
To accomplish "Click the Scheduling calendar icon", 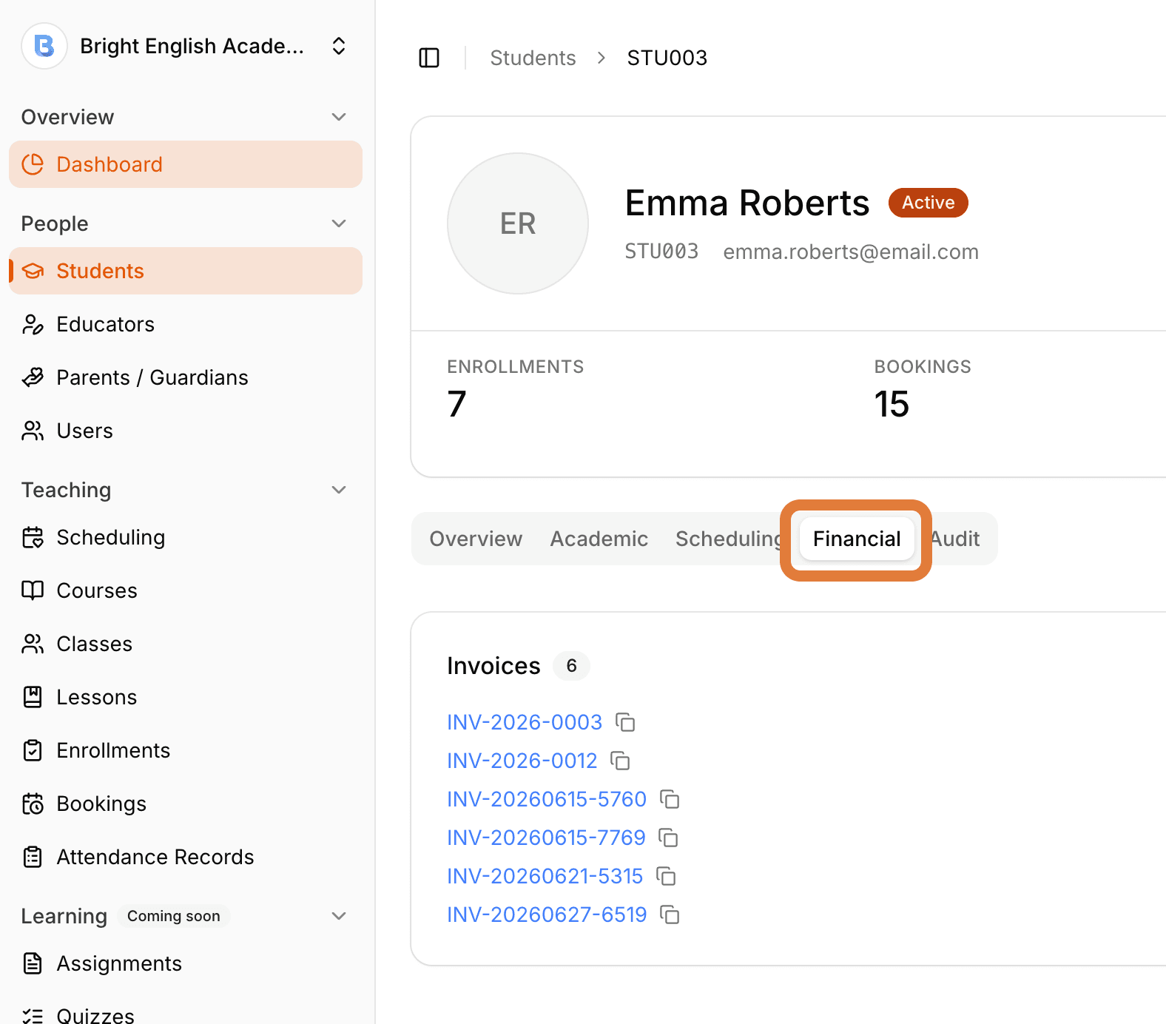I will click(x=33, y=537).
